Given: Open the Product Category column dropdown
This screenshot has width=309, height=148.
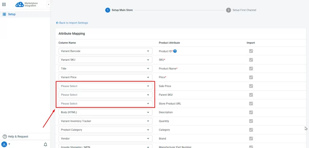Looking at the screenshot, I should tap(105, 130).
